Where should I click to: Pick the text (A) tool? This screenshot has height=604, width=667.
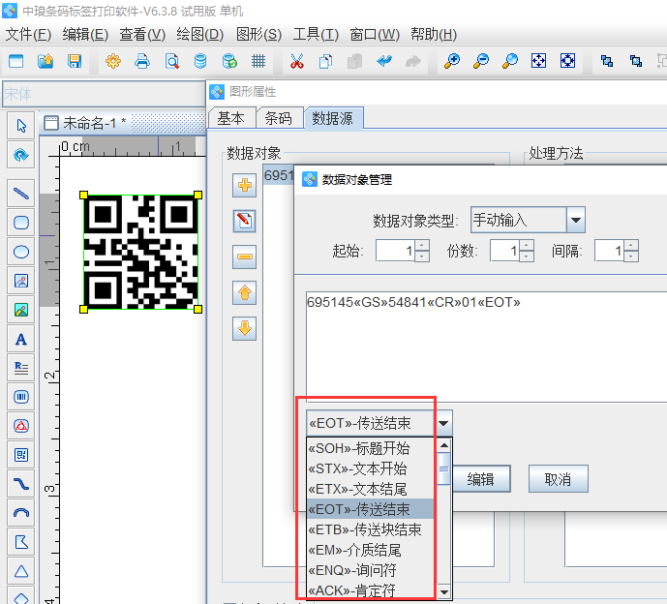point(20,339)
